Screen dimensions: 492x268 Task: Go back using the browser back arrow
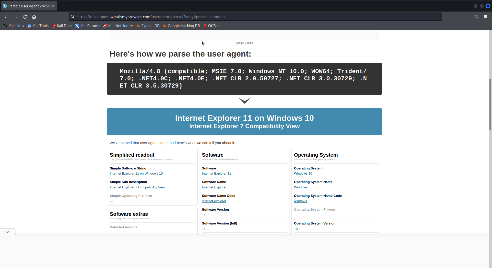tap(6, 17)
